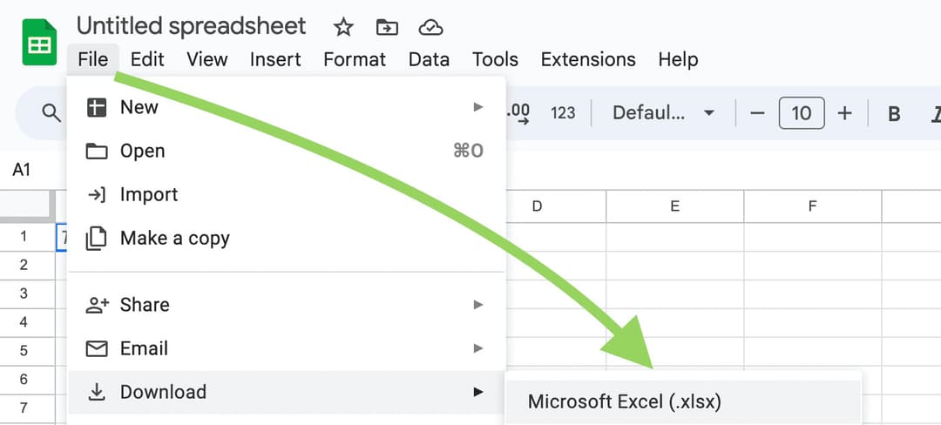
Task: Choose Make a copy
Action: click(x=287, y=239)
